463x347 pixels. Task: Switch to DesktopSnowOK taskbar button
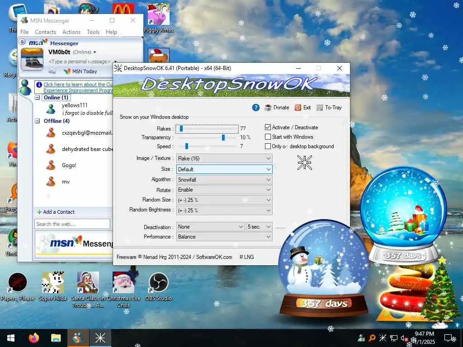tap(100, 338)
